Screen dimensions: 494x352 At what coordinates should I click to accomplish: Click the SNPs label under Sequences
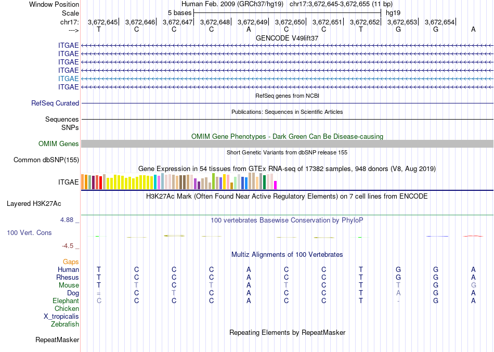[x=70, y=127]
